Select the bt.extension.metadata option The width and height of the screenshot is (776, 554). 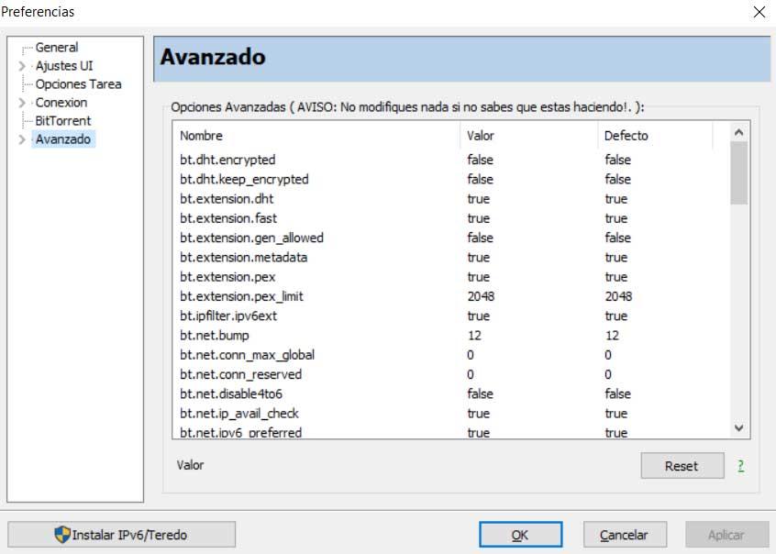451,258
